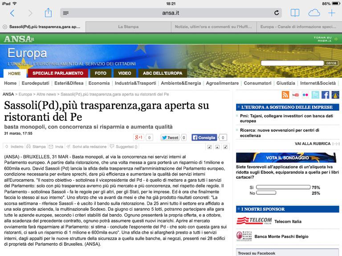Click the Google +1 button

pyautogui.click(x=139, y=137)
